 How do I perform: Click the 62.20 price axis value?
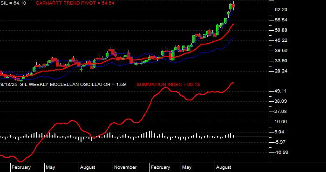tap(280, 10)
